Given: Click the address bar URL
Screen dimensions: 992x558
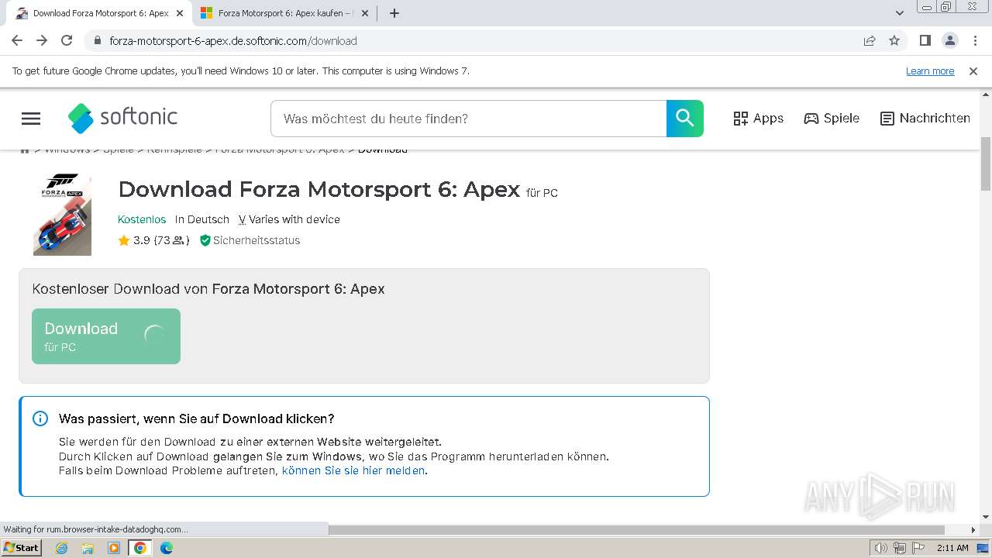Looking at the screenshot, I should click(233, 41).
